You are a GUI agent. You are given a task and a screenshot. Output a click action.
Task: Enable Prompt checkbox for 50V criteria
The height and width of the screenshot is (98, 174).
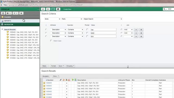87,36
